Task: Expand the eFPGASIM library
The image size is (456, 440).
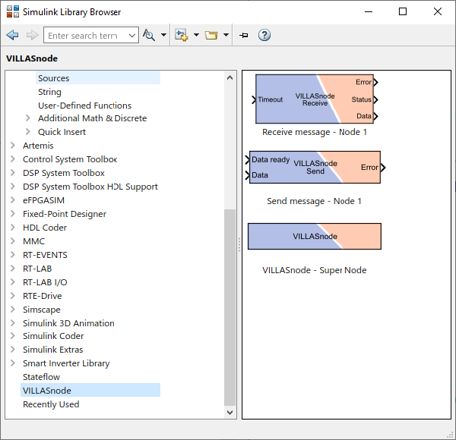Action: 13,200
